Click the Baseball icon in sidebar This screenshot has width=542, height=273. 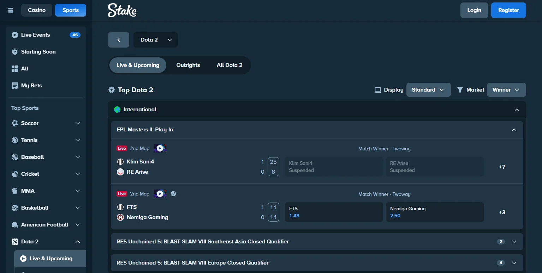(x=15, y=157)
